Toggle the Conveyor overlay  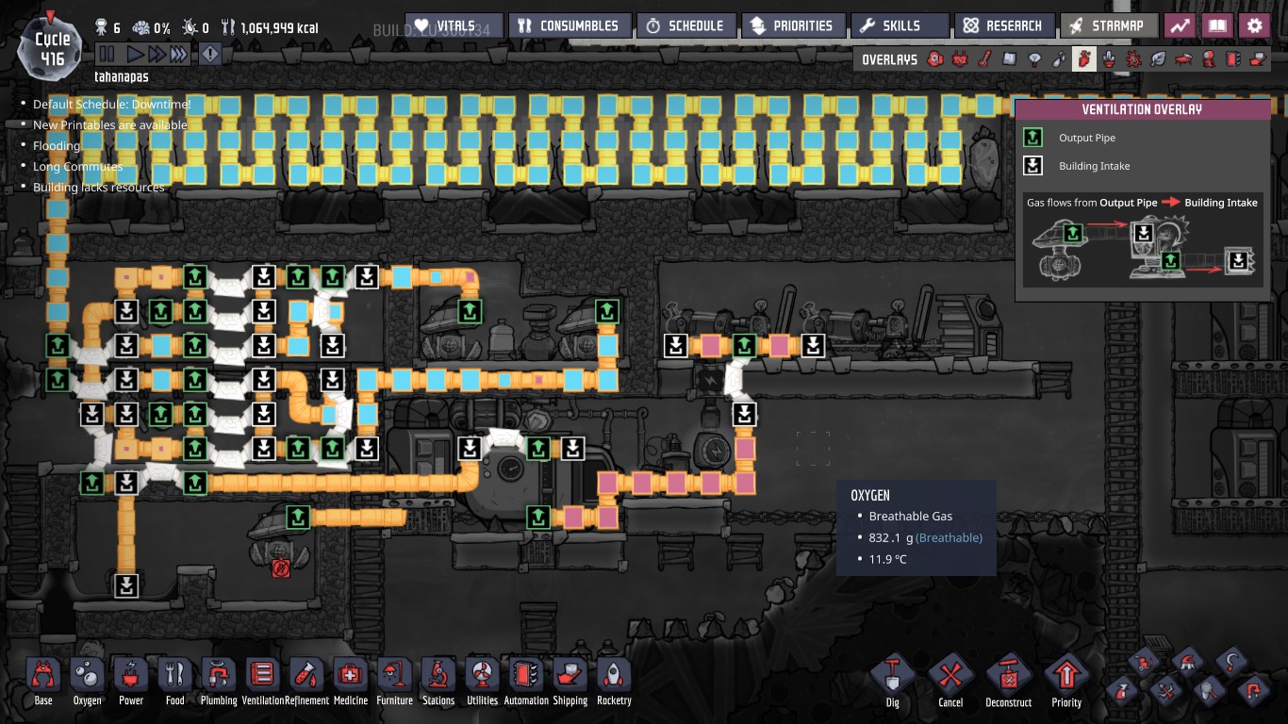[1258, 59]
